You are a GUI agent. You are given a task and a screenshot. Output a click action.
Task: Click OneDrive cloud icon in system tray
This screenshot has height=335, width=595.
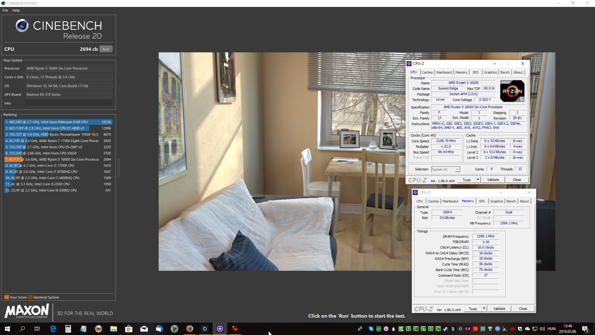click(x=527, y=329)
